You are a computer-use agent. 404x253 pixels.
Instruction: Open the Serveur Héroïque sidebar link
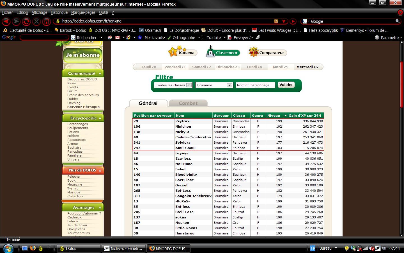tap(83, 107)
